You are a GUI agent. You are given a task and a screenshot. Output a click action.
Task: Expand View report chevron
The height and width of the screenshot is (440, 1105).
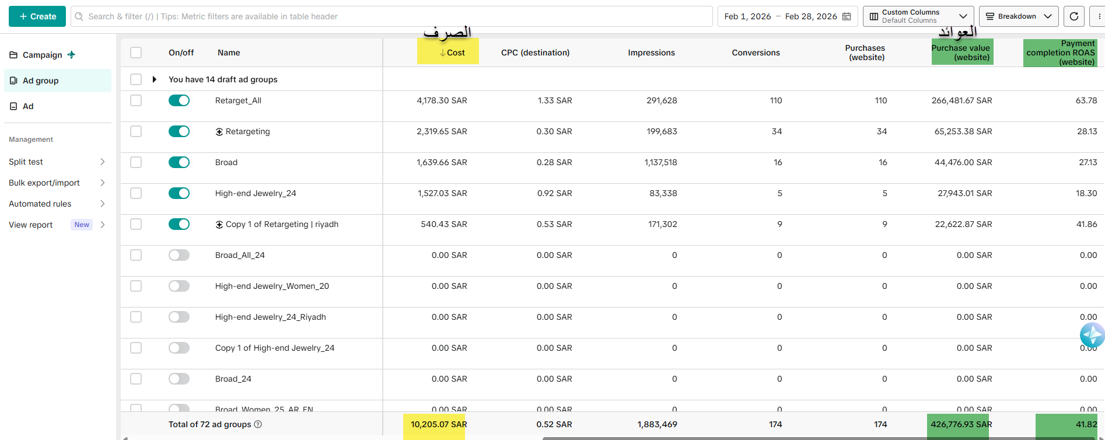pos(103,225)
